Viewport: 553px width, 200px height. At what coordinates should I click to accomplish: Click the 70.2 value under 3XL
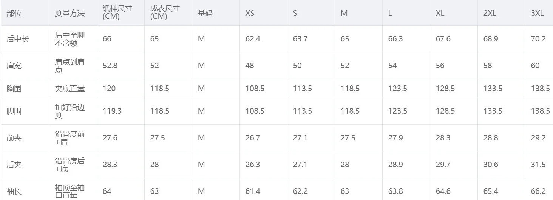[x=538, y=39]
